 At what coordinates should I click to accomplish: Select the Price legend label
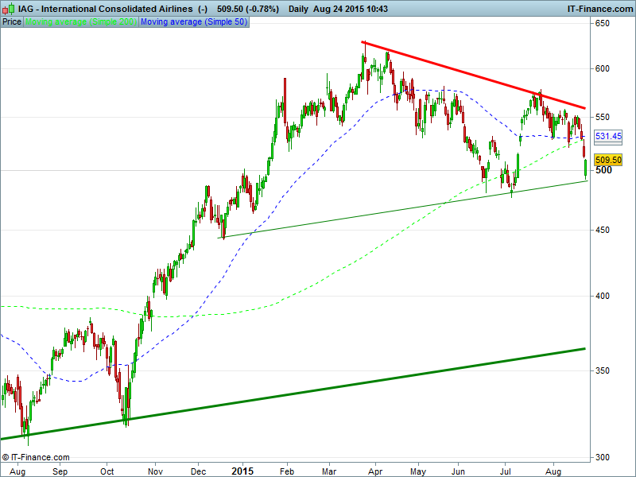tap(12, 21)
